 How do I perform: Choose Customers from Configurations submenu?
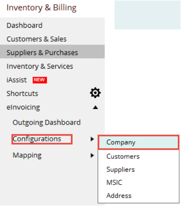tap(123, 156)
